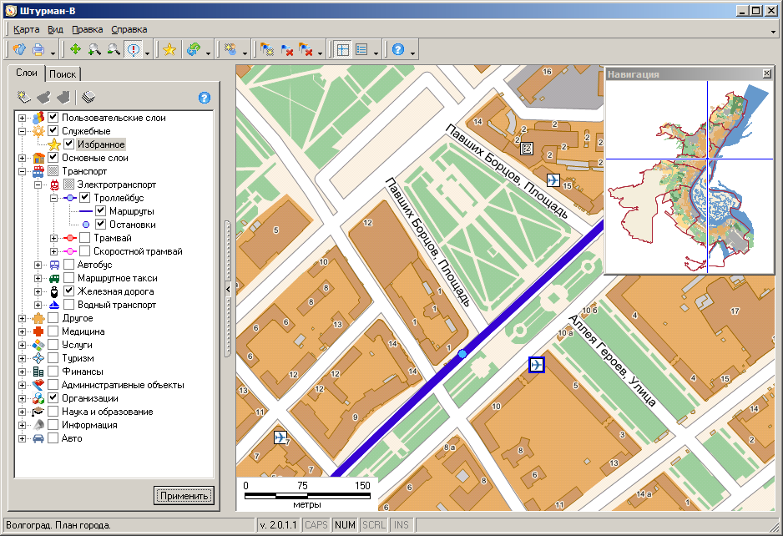The image size is (783, 536).
Task: Uncheck the Маршруты checkbox
Action: coord(100,210)
